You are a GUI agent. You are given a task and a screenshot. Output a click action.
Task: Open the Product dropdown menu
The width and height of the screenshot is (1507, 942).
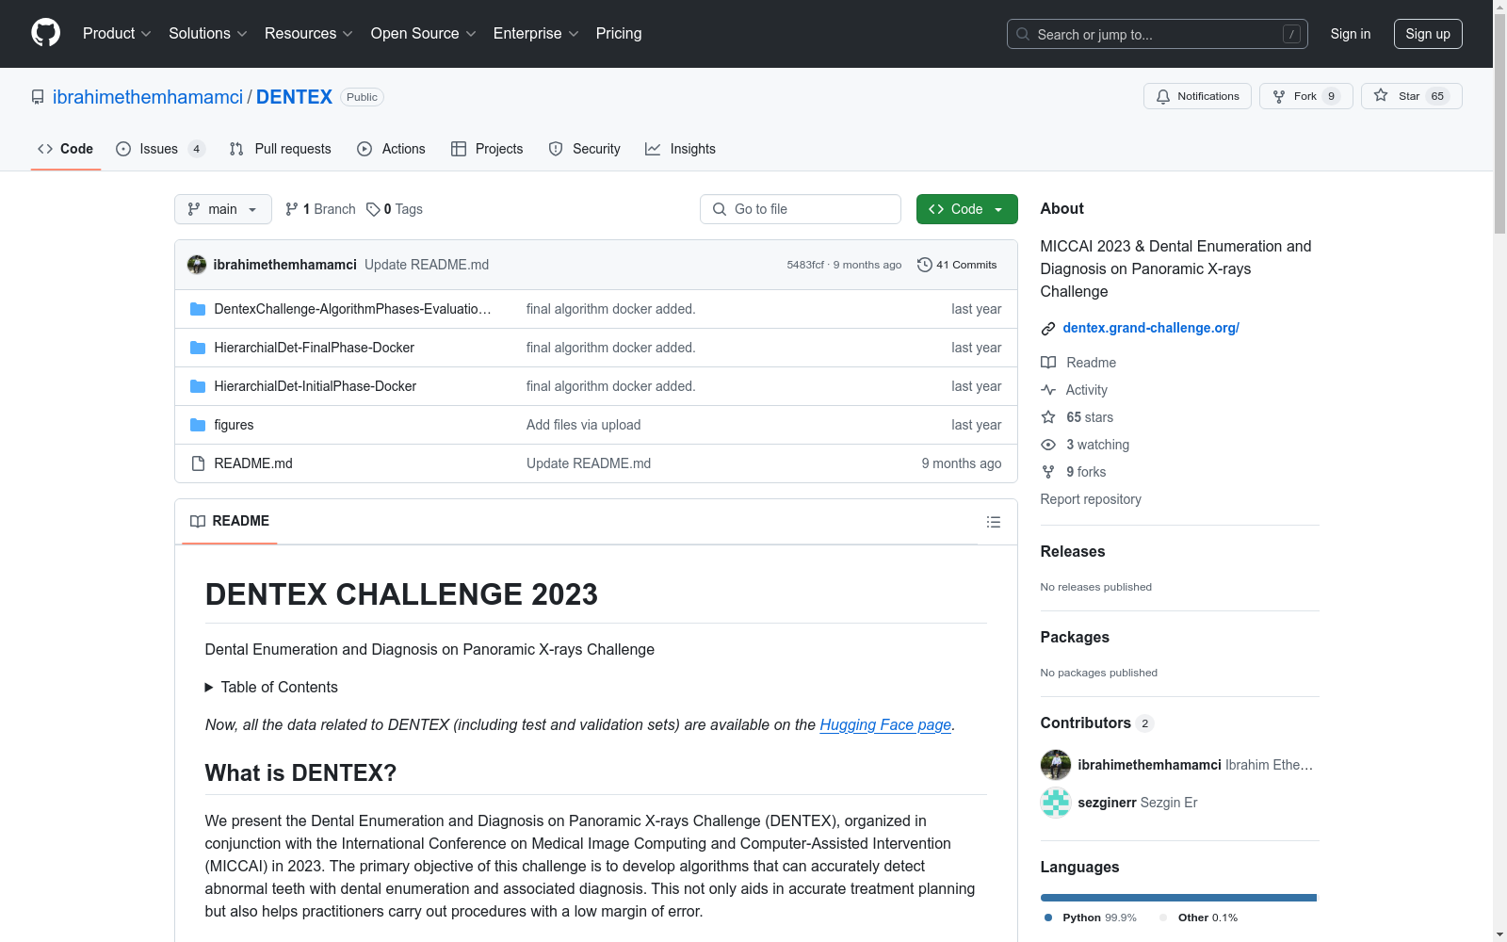(117, 33)
